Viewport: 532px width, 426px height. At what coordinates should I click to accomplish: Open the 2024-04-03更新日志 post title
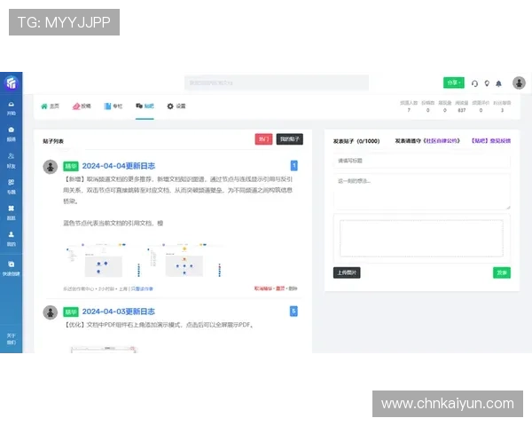(119, 312)
